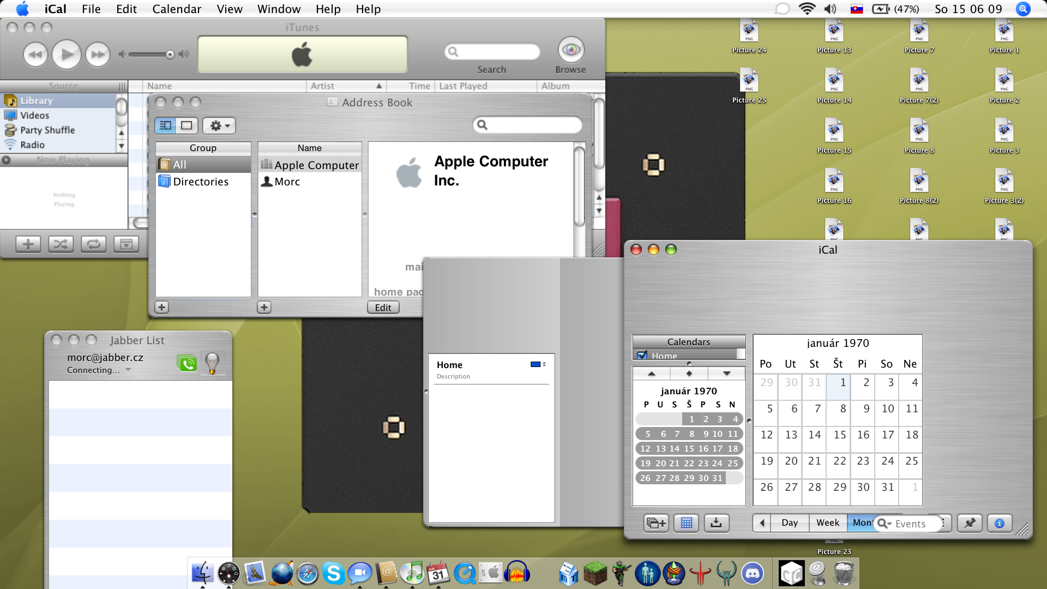Open the Edit menu in the menu bar
The width and height of the screenshot is (1047, 589).
pyautogui.click(x=127, y=9)
